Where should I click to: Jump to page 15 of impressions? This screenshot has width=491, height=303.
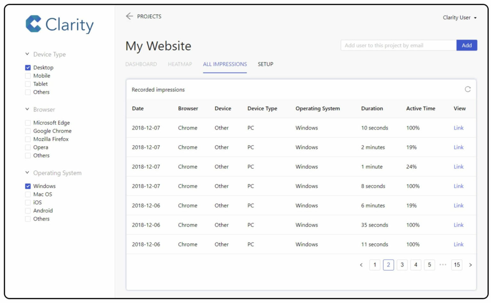point(457,265)
